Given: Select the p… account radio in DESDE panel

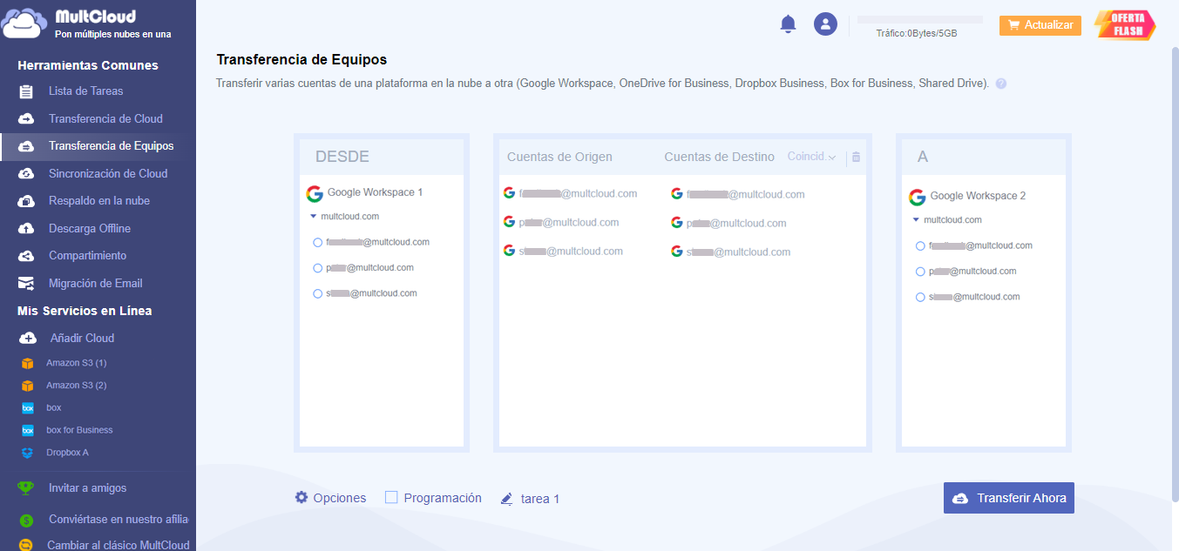Looking at the screenshot, I should click(318, 268).
